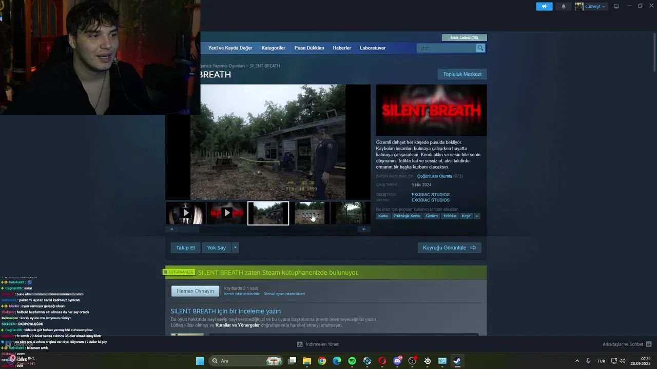The image size is (657, 369).
Task: Click the 1990'lar tag
Action: coord(450,216)
